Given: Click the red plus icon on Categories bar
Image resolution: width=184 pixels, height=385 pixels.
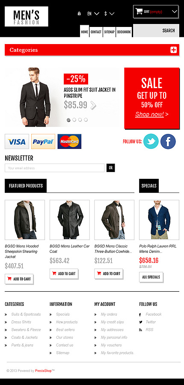Looking at the screenshot, I should tap(173, 50).
